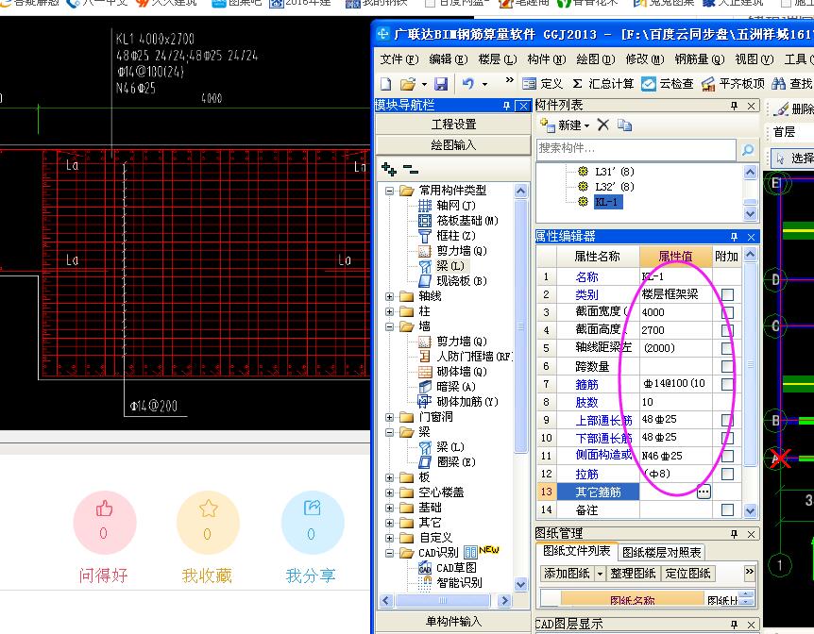
Task: Tick 附加 checkbox for 截面高度 row
Action: pyautogui.click(x=727, y=330)
